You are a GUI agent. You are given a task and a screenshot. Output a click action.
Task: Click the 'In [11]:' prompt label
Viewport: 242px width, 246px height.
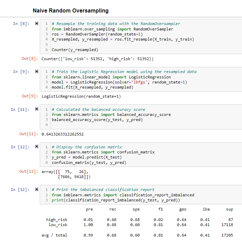pos(20,109)
